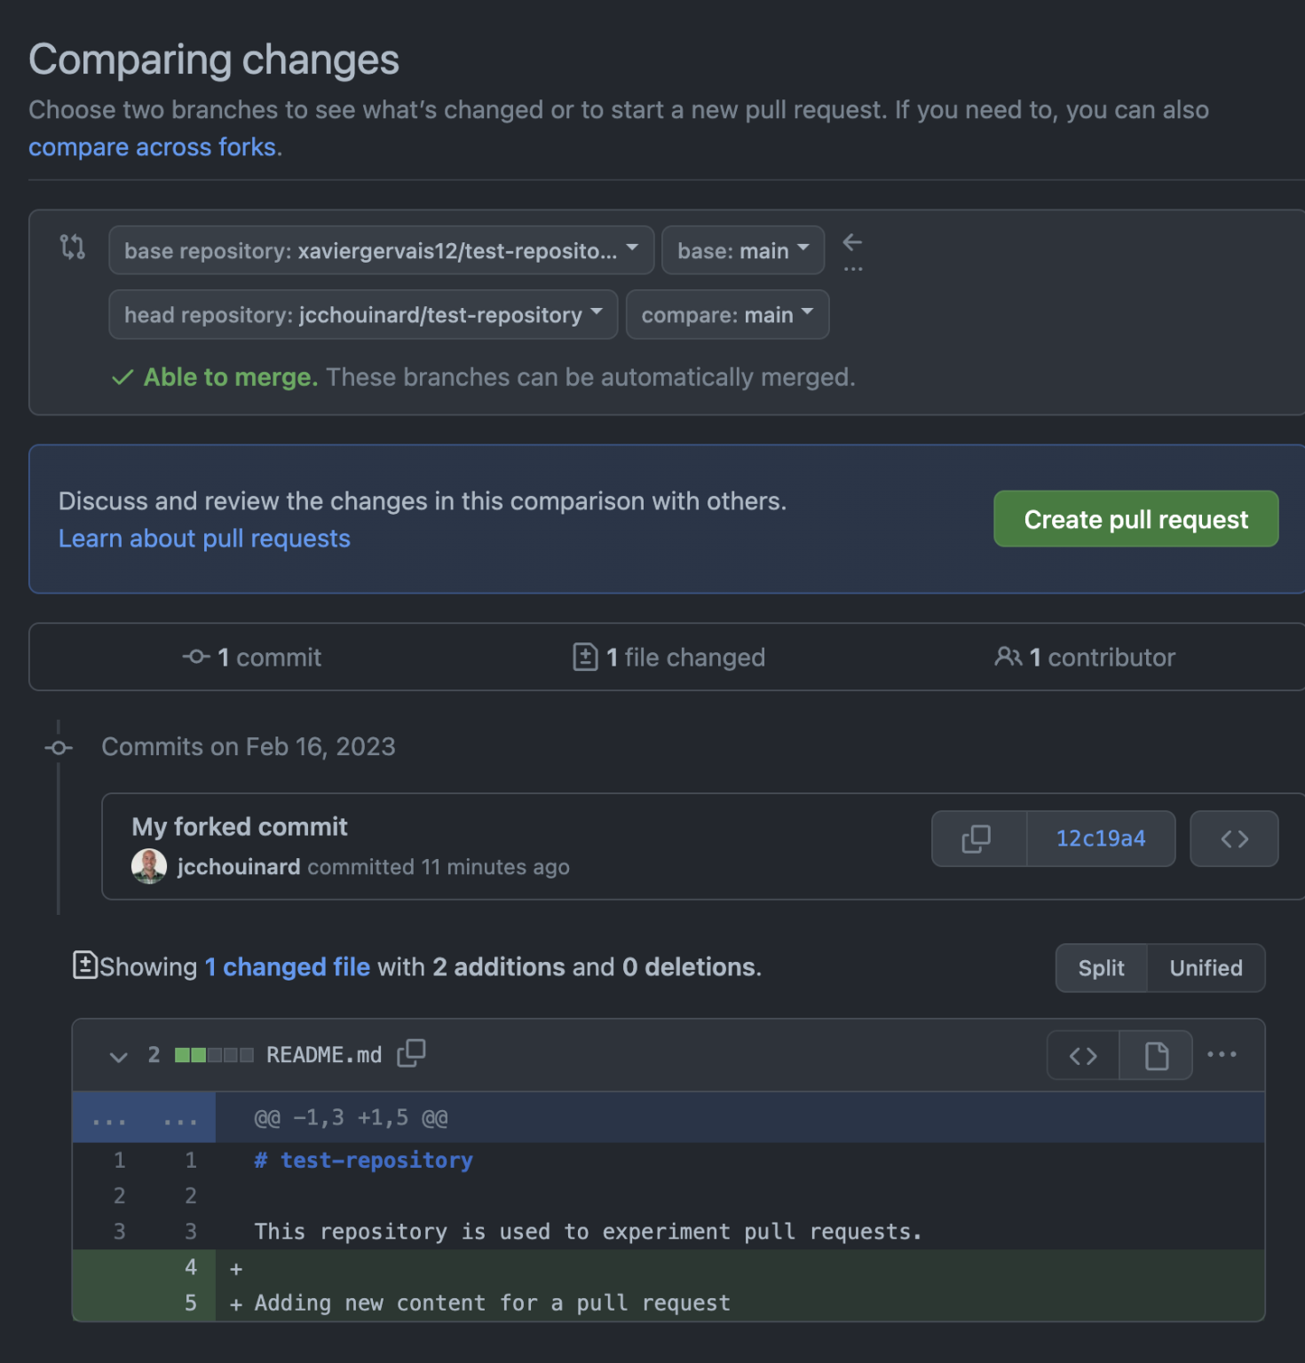Viewport: 1305px width, 1363px height.
Task: Switch to Unified diff view
Action: [x=1206, y=968]
